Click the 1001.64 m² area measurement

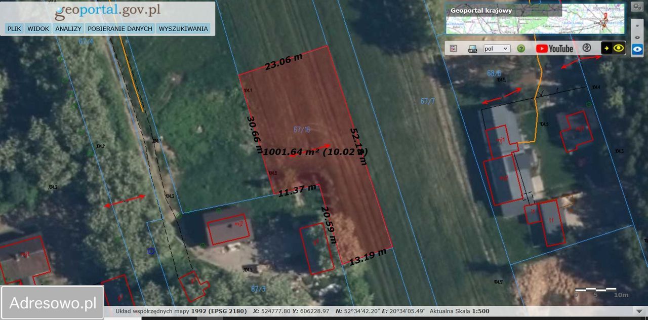[x=315, y=151]
